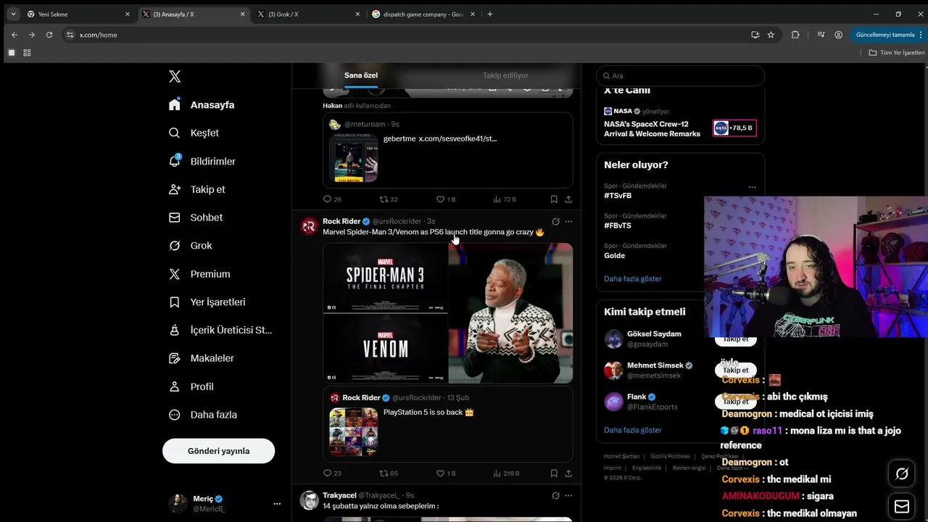Open trend Golde

614,255
